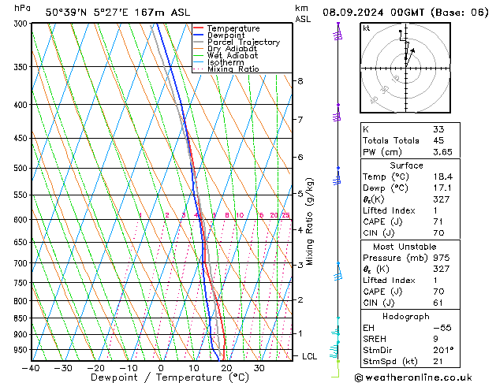Click the LCL level marker
The image size is (496, 383).
point(309,356)
